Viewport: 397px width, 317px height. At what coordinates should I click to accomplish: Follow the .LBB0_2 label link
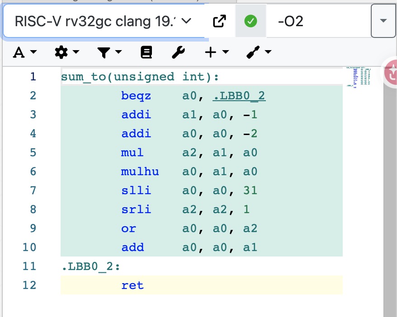point(239,96)
